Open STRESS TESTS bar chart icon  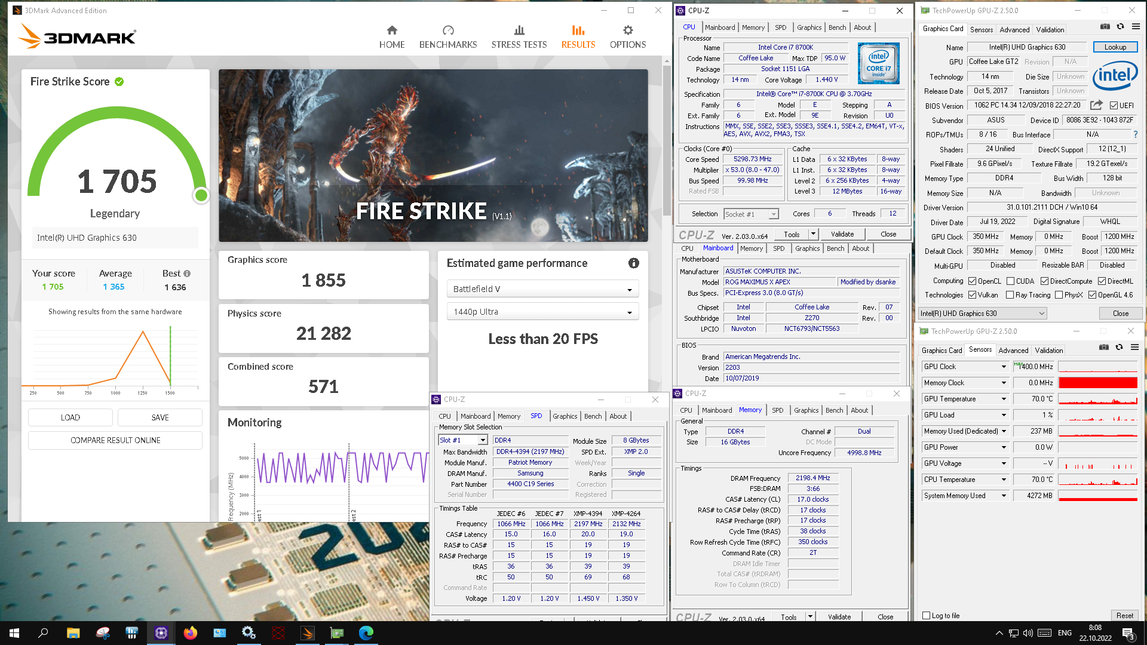[x=519, y=30]
